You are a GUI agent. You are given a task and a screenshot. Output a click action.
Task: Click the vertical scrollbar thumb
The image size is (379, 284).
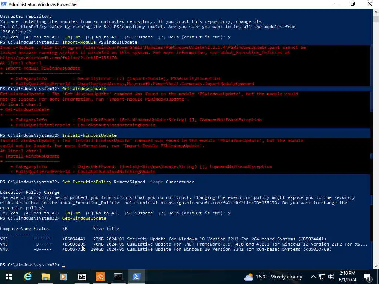(376, 19)
